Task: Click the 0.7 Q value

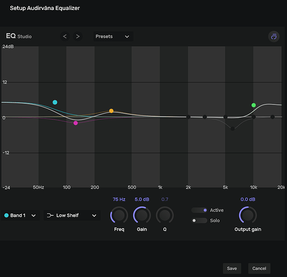Action: [165, 199]
